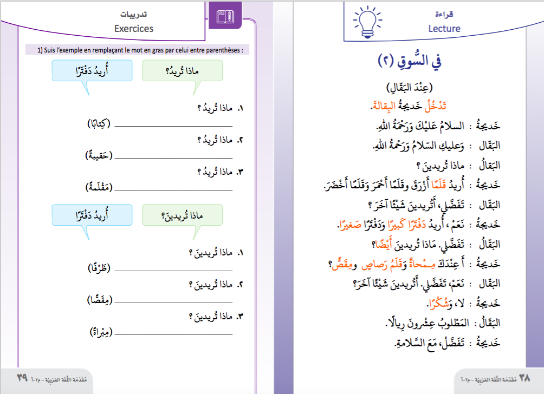Click the line beginning 'نعم، تفضلي.'
544x394 pixels.
409,284
